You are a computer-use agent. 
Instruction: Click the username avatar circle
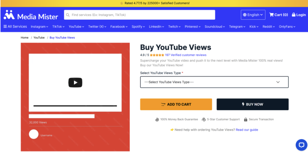click(34, 134)
